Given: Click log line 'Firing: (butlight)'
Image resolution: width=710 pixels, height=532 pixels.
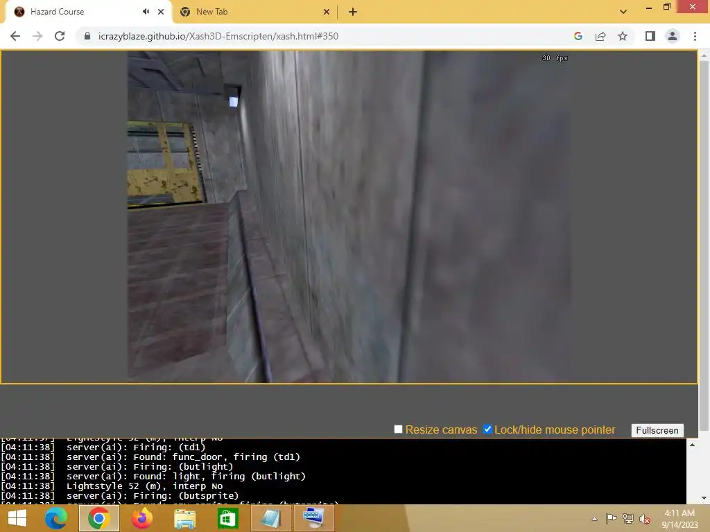Looking at the screenshot, I should pos(150,466).
